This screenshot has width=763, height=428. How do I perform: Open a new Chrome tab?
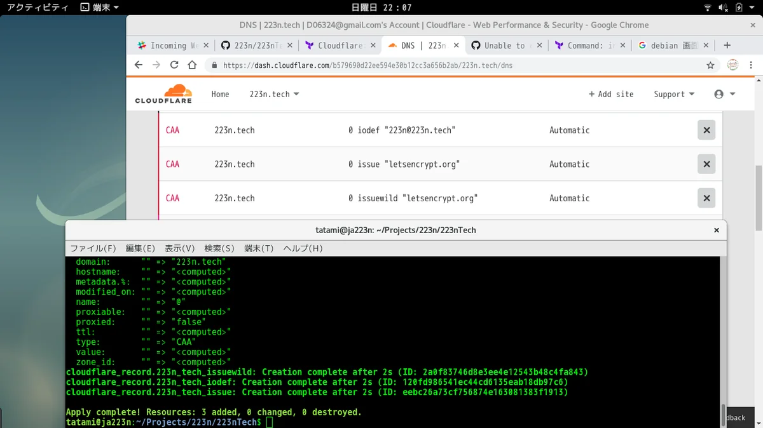click(727, 46)
